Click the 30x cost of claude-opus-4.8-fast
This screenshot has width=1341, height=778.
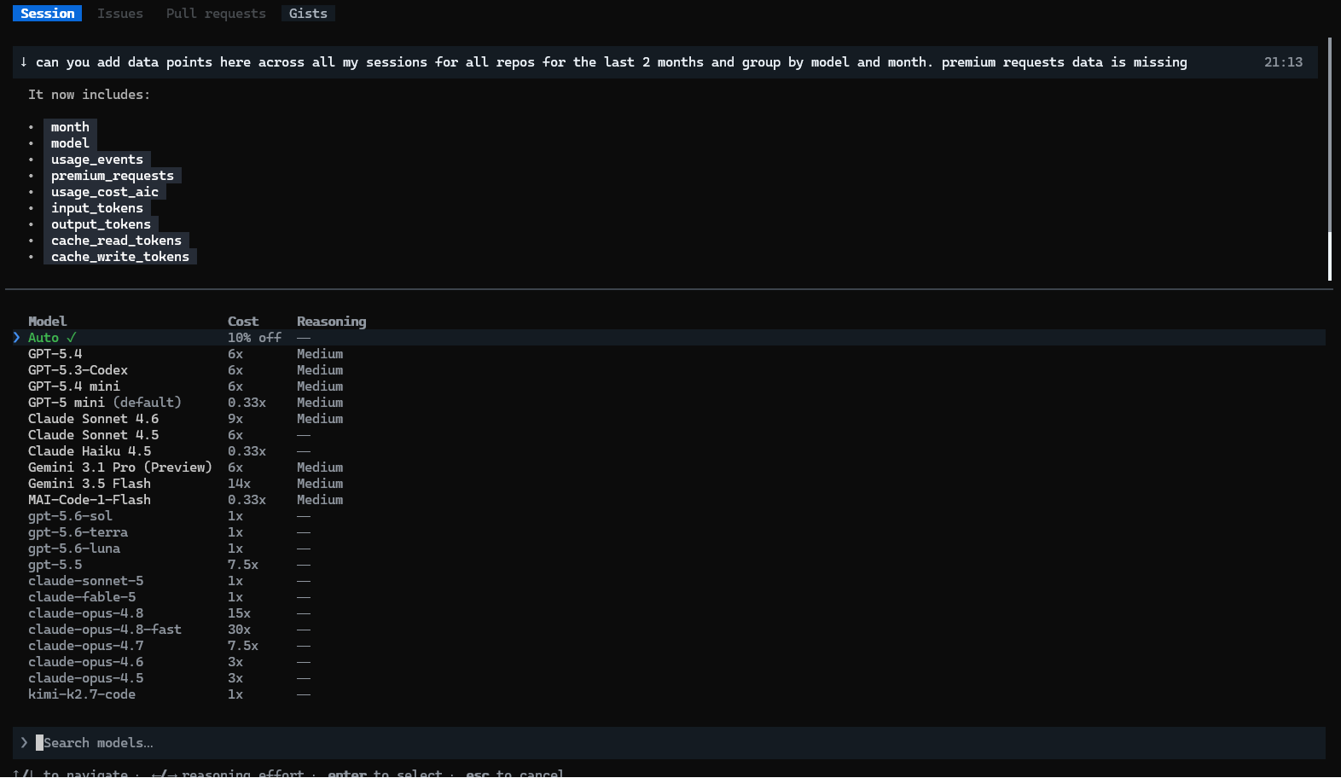(x=239, y=630)
